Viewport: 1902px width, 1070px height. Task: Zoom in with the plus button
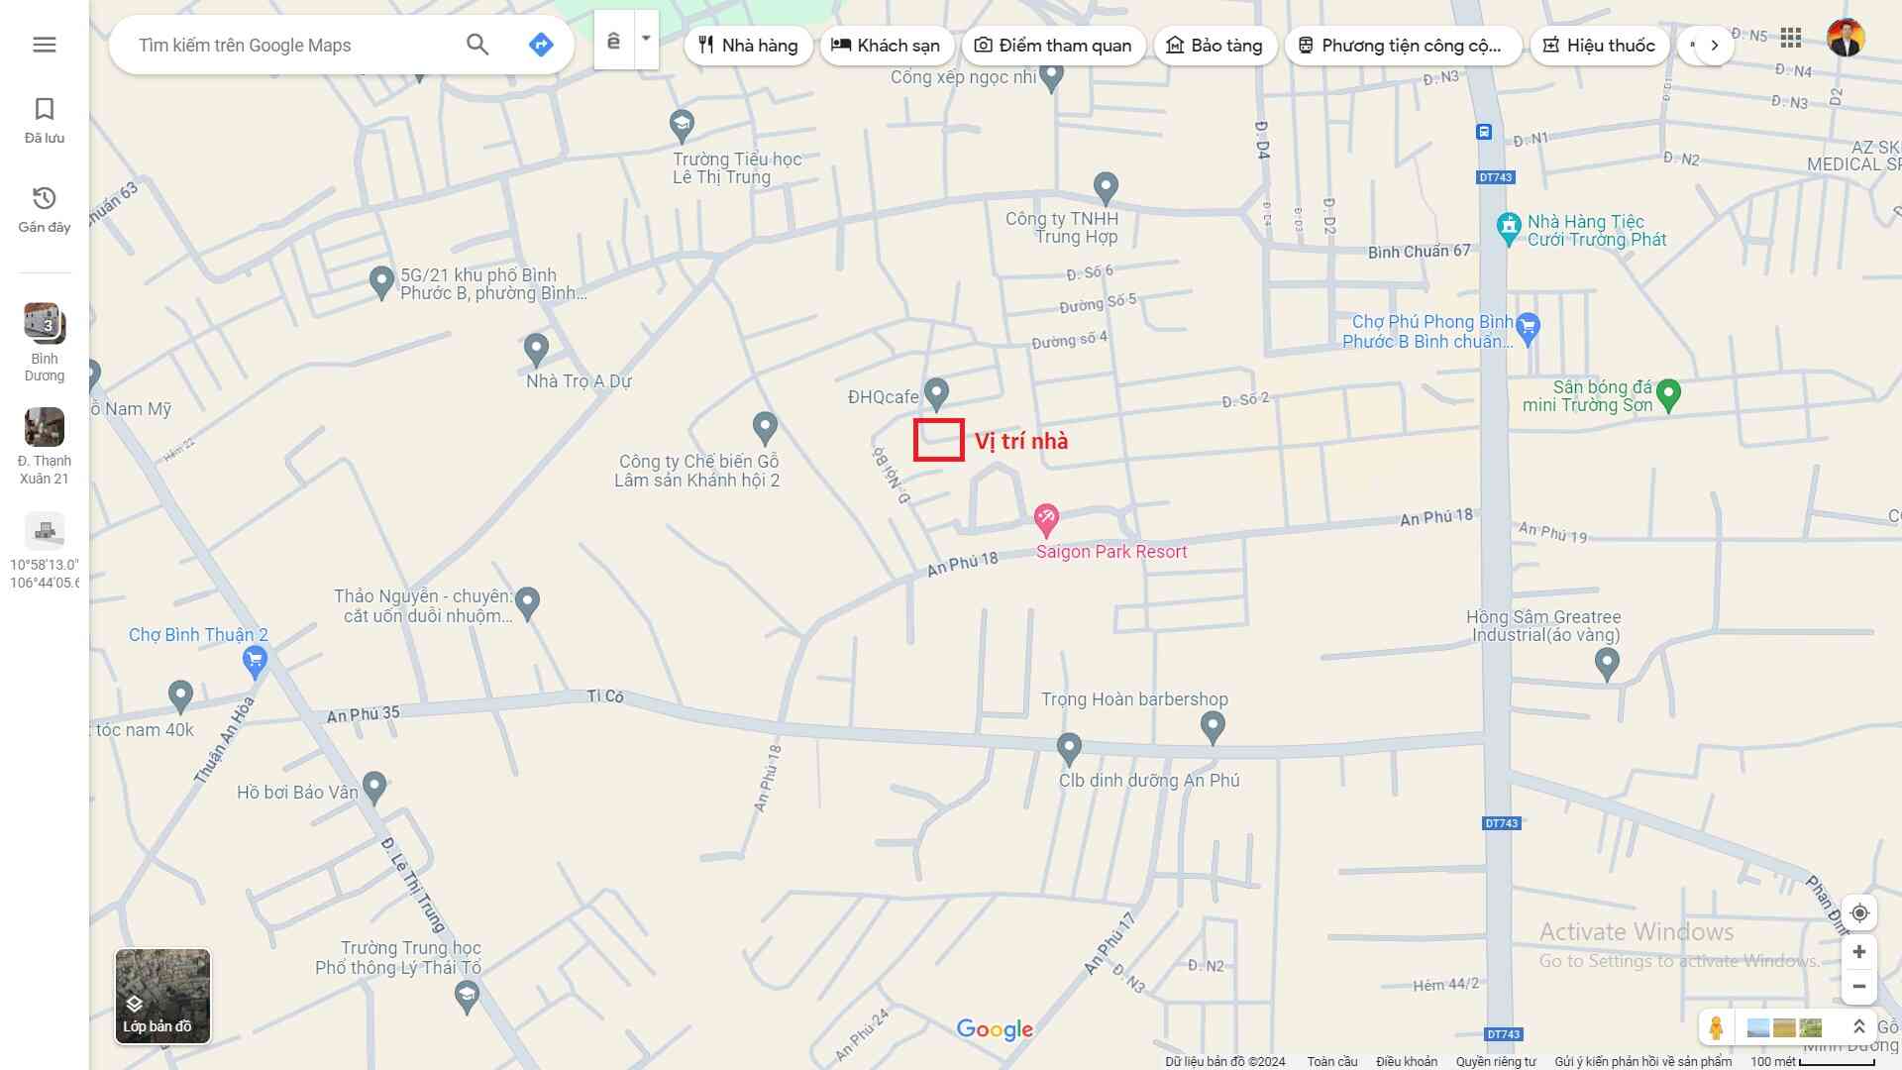tap(1859, 952)
